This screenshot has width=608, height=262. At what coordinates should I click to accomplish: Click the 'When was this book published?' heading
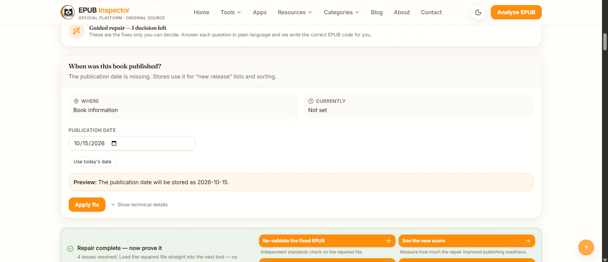(x=115, y=66)
